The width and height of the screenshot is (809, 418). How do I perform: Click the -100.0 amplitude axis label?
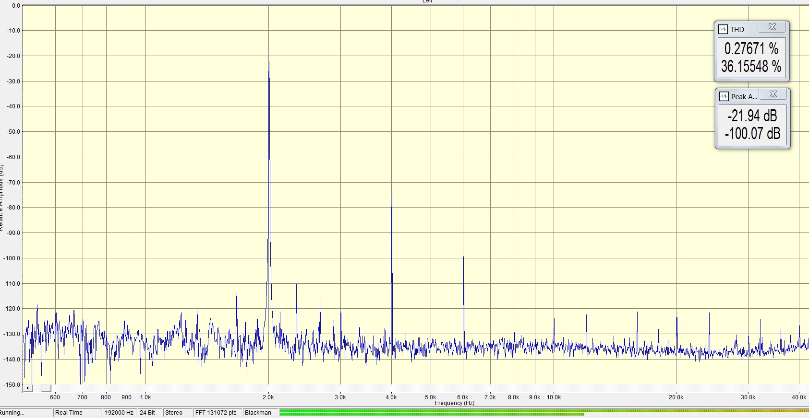click(x=12, y=258)
